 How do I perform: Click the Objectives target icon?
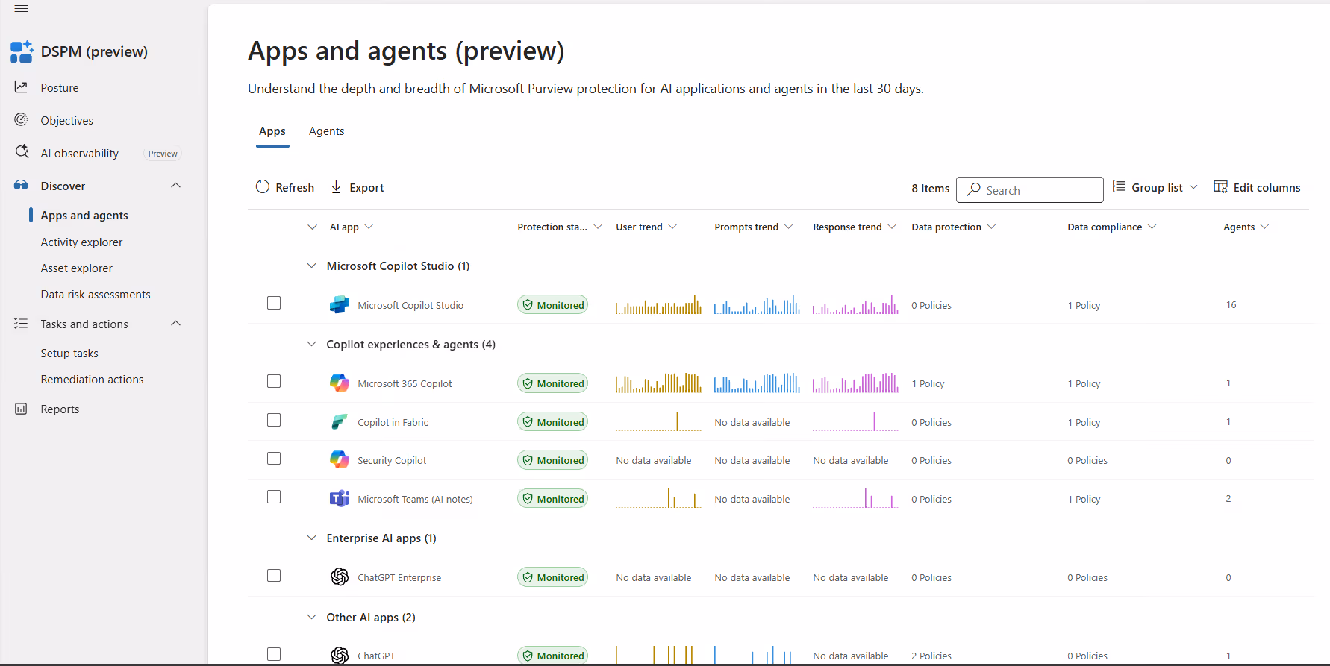[21, 120]
